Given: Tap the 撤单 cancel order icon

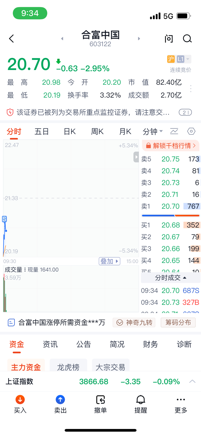Looking at the screenshot, I should click(x=100, y=400).
